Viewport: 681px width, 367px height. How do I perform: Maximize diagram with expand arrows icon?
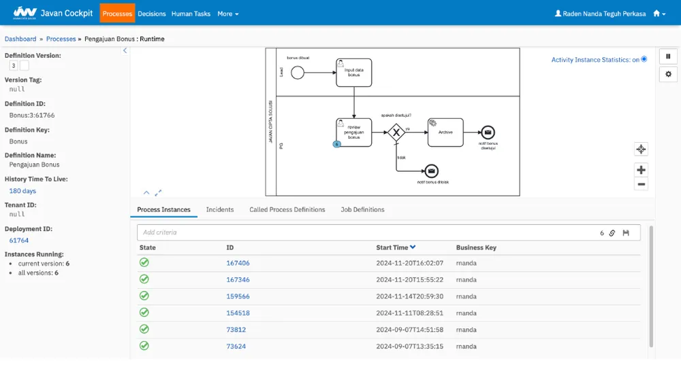tap(158, 192)
